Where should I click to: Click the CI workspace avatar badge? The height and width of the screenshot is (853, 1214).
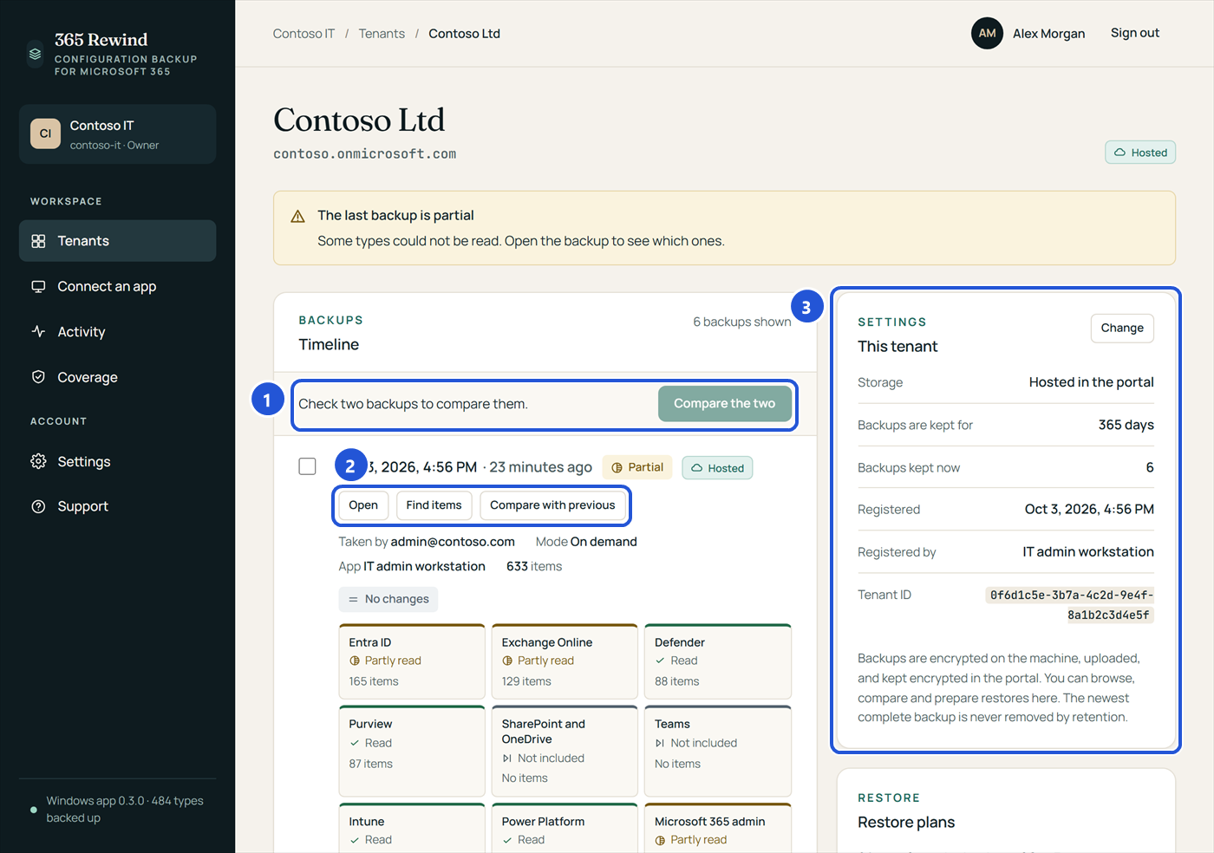pos(45,133)
